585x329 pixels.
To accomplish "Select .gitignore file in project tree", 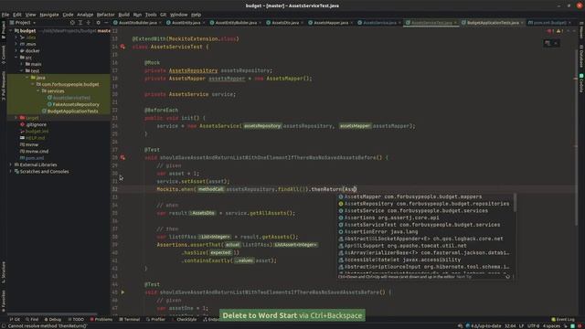I will [33, 124].
